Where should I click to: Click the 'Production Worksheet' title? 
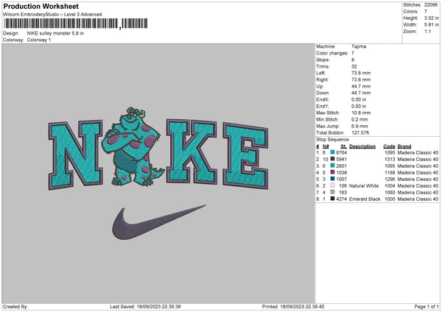(41, 6)
